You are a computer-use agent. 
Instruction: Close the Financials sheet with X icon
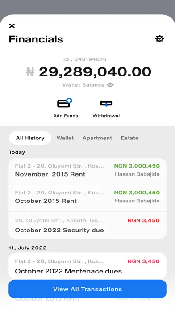click(12, 26)
